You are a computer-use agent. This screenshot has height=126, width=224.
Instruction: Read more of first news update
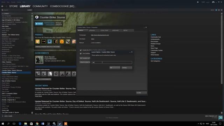point(38,96)
